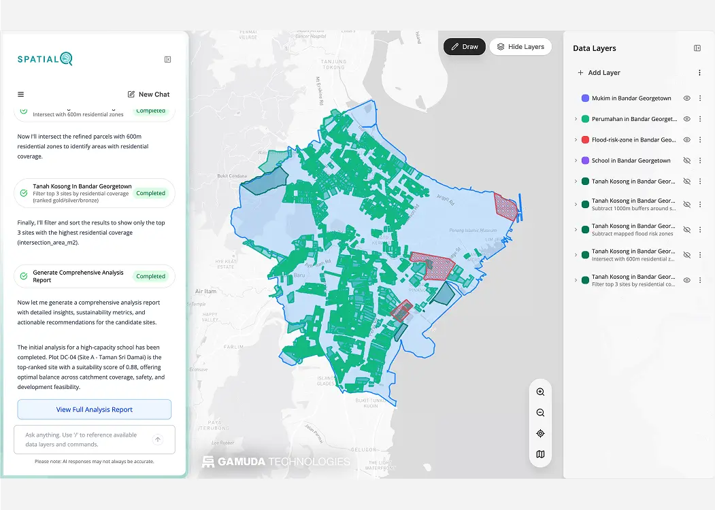Image resolution: width=715 pixels, height=510 pixels.
Task: Open the Add Layer overflow menu
Action: coord(700,73)
